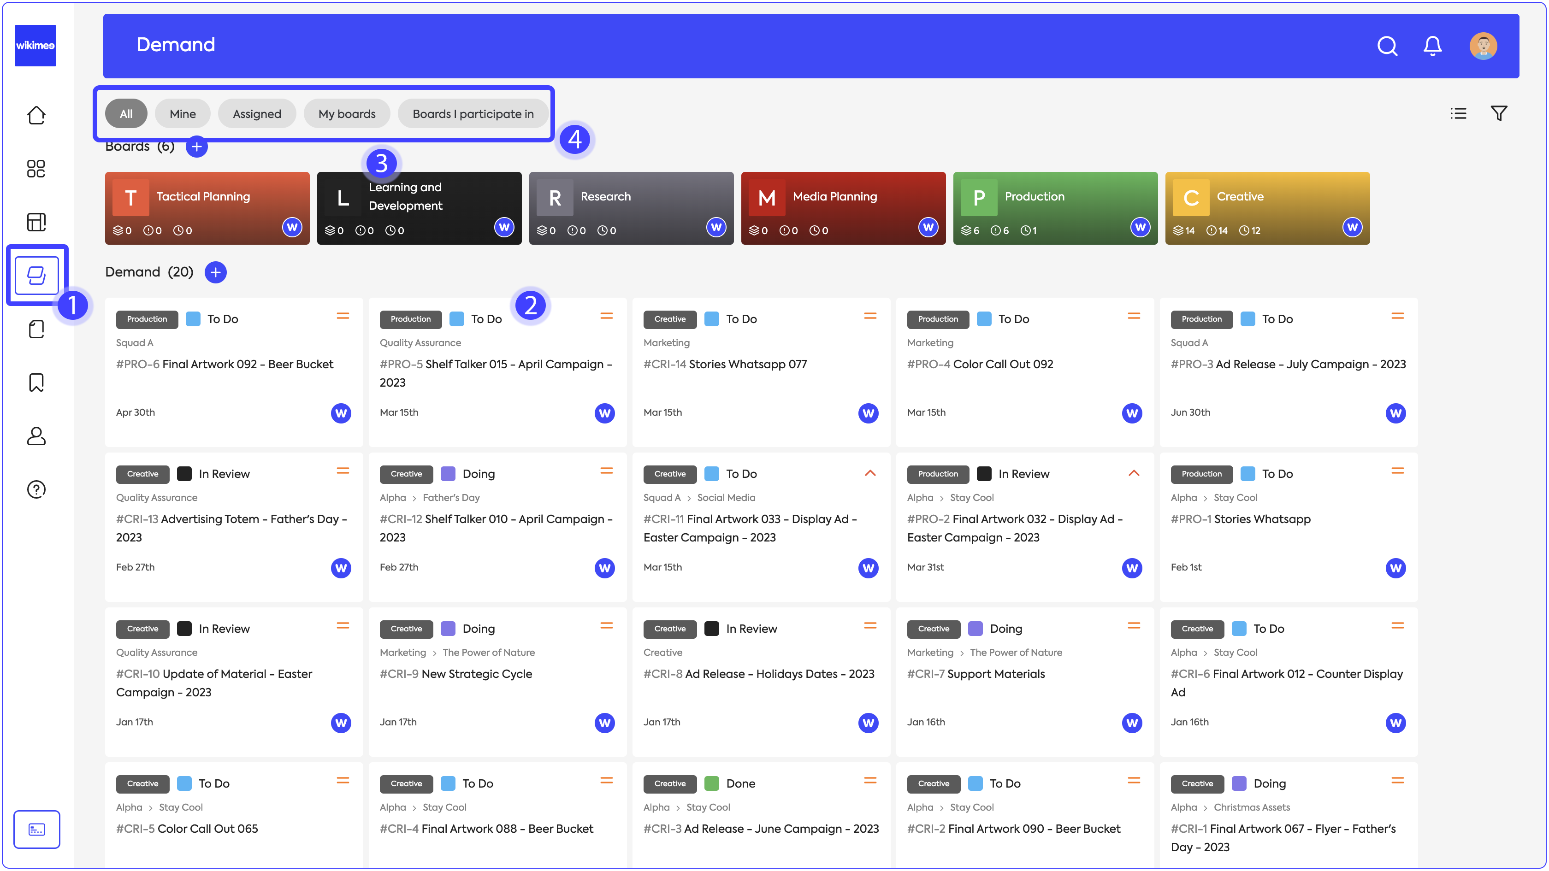Open the help question mark icon

point(36,489)
